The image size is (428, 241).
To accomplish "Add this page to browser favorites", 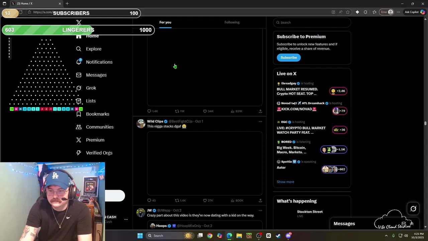I will (x=348, y=12).
